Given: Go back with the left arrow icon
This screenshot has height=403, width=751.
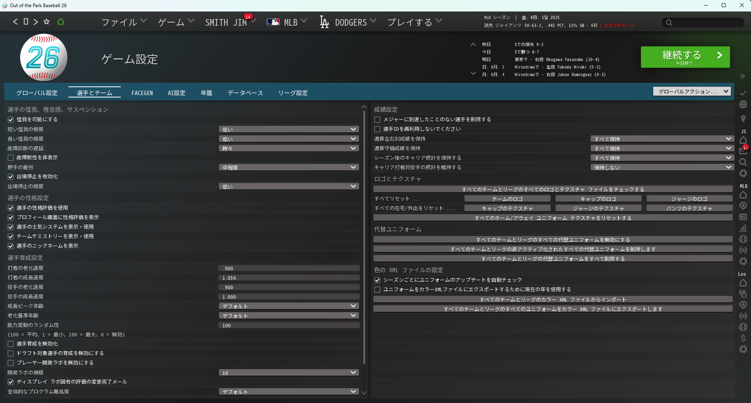Looking at the screenshot, I should tap(15, 22).
